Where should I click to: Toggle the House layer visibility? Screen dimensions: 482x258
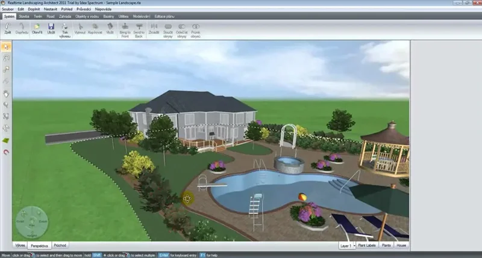[401, 246]
